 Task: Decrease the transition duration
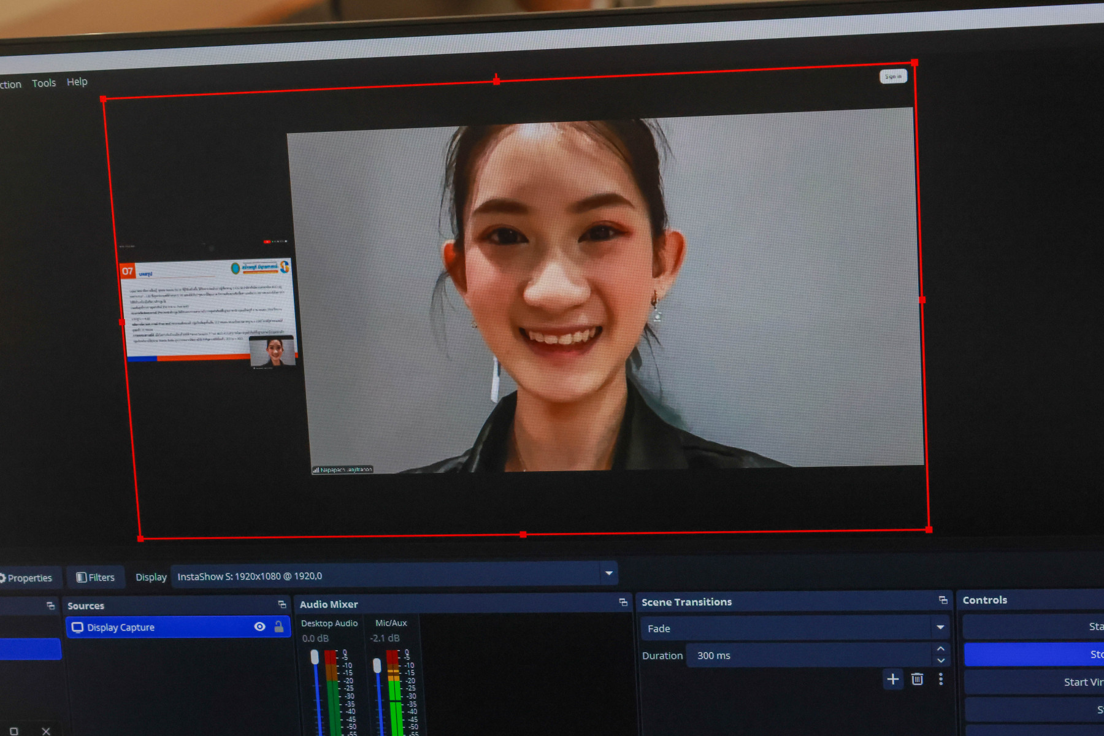(941, 661)
